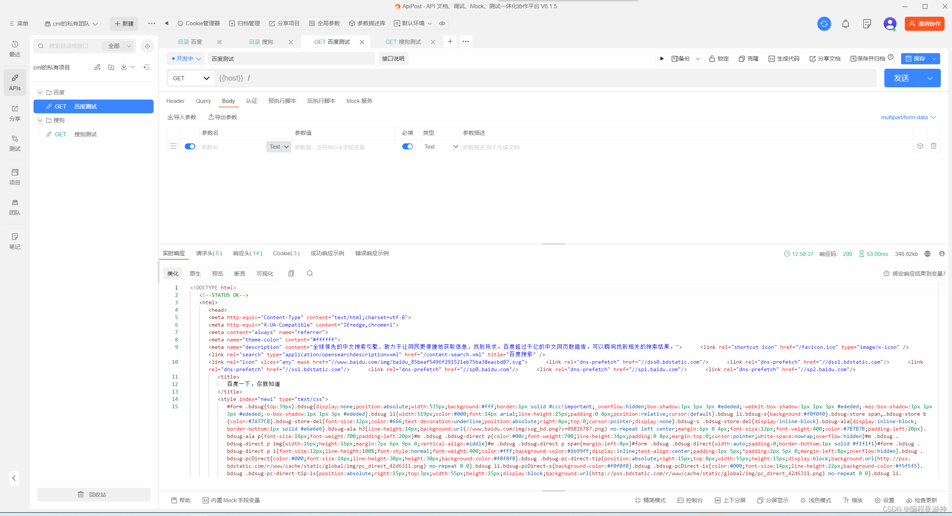Screen dimensions: 952x516
Task: Toggle the parameter row enable switch
Action: tap(190, 146)
